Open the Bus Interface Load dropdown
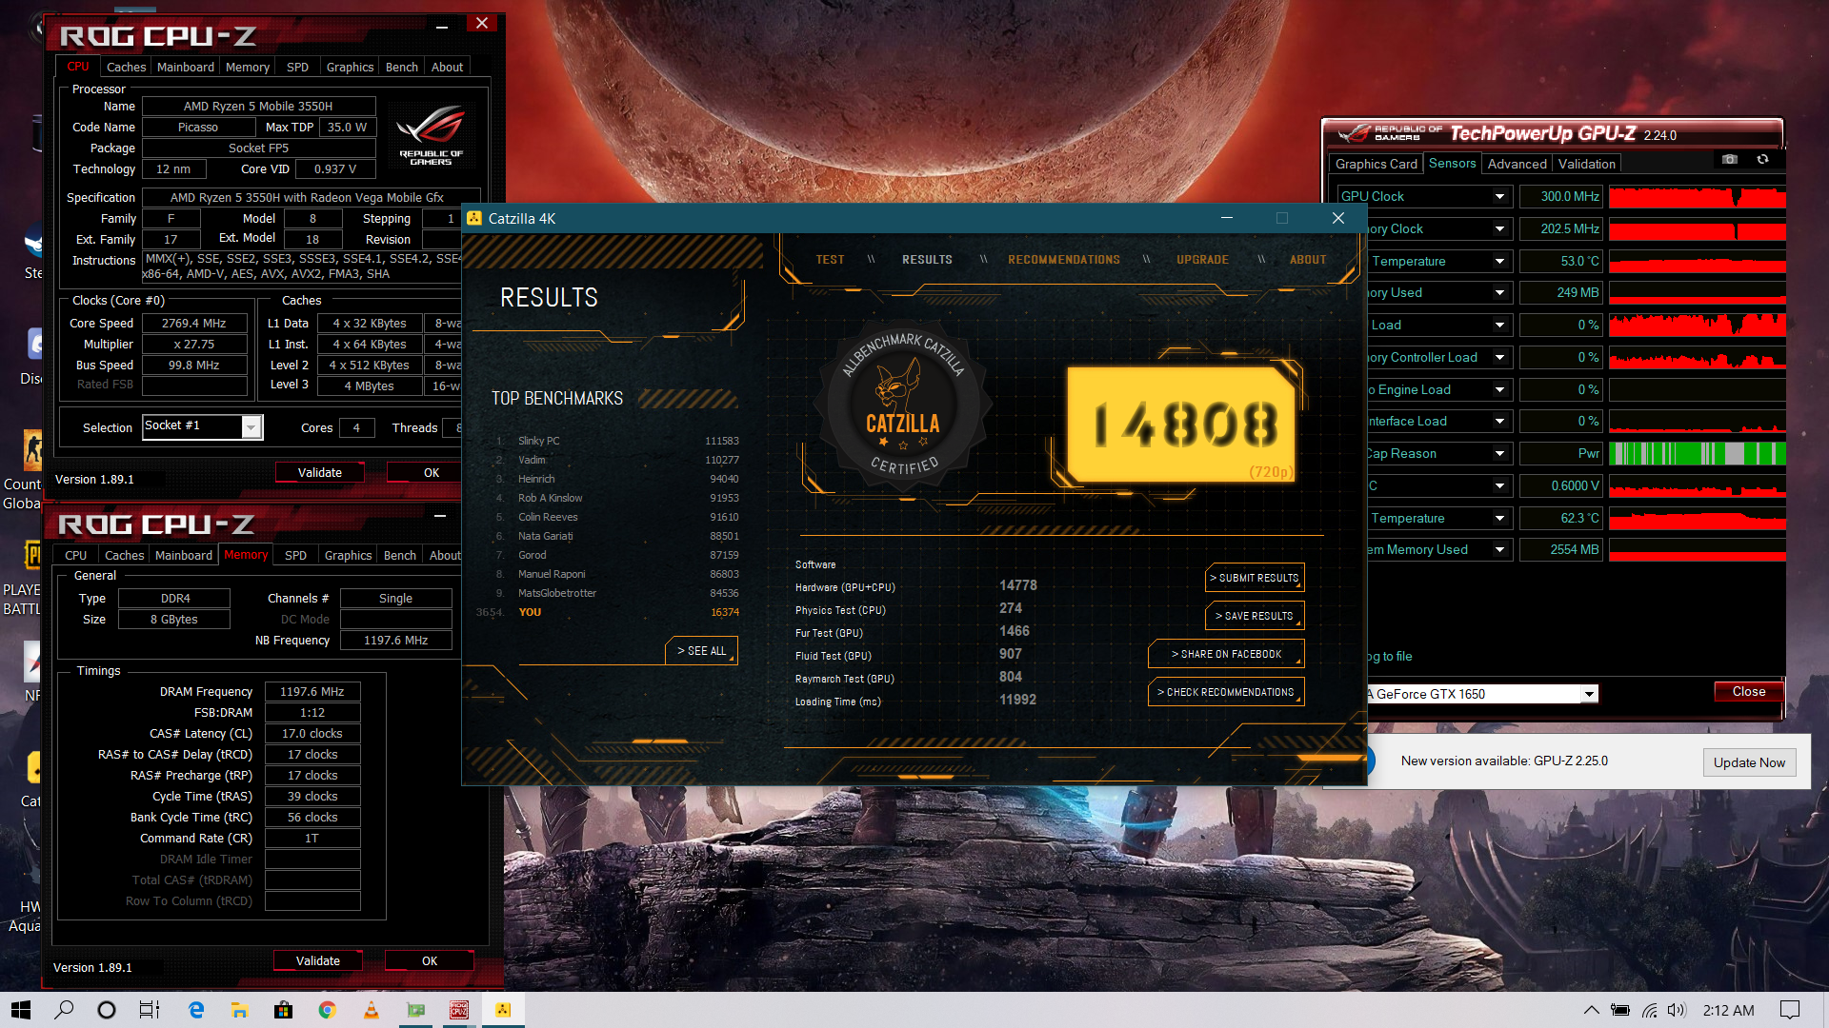The width and height of the screenshot is (1829, 1028). (x=1499, y=422)
